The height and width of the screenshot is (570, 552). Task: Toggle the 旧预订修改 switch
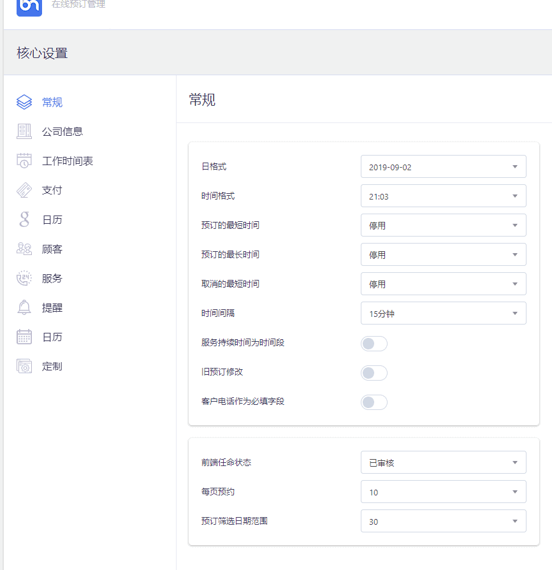point(374,373)
